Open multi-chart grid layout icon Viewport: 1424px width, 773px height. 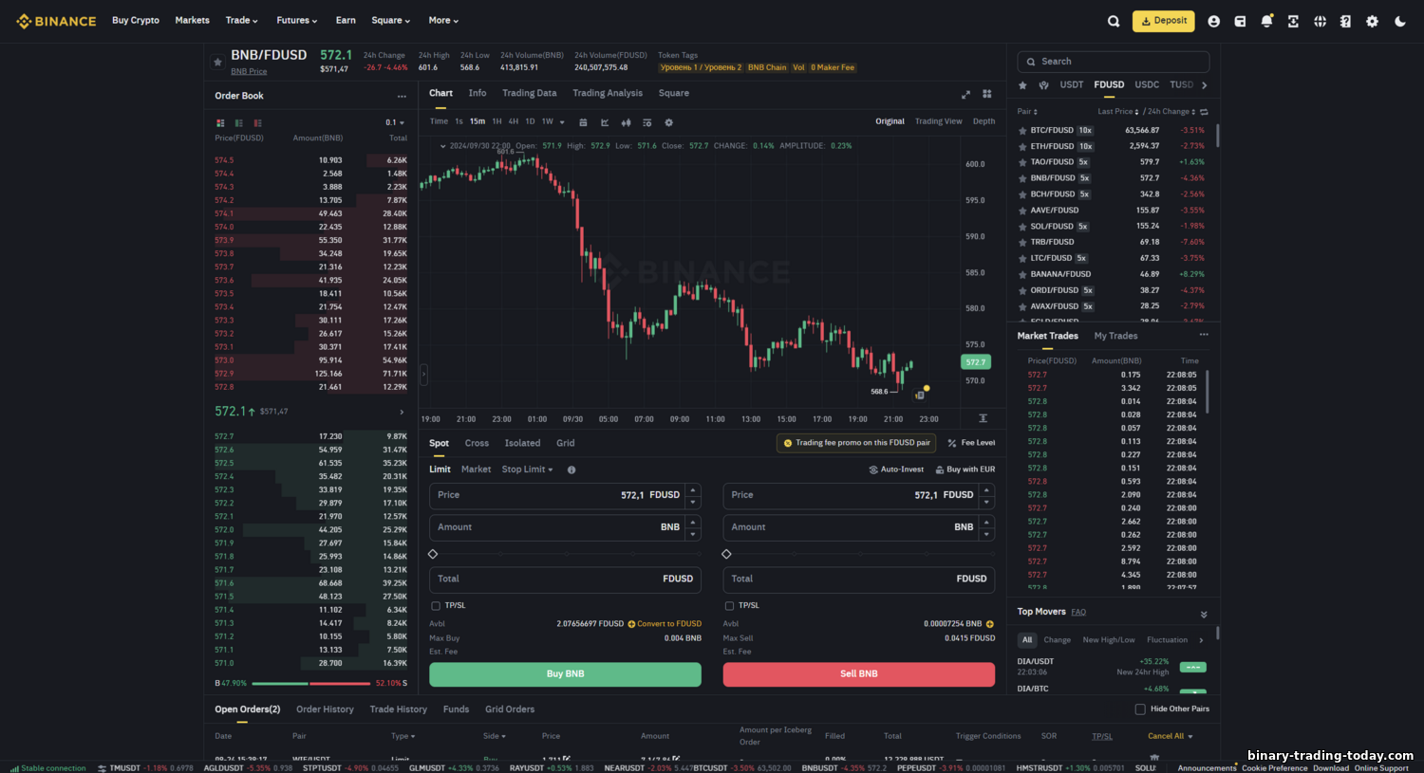986,94
